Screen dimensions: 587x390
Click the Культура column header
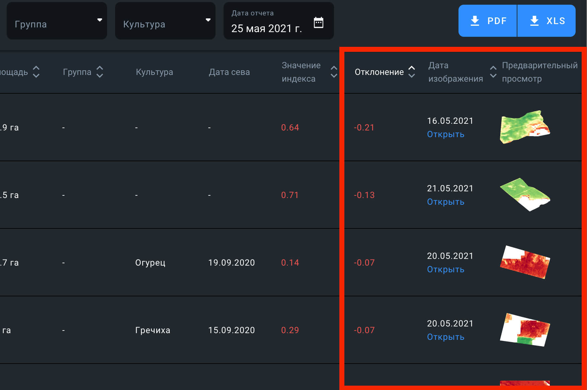154,72
